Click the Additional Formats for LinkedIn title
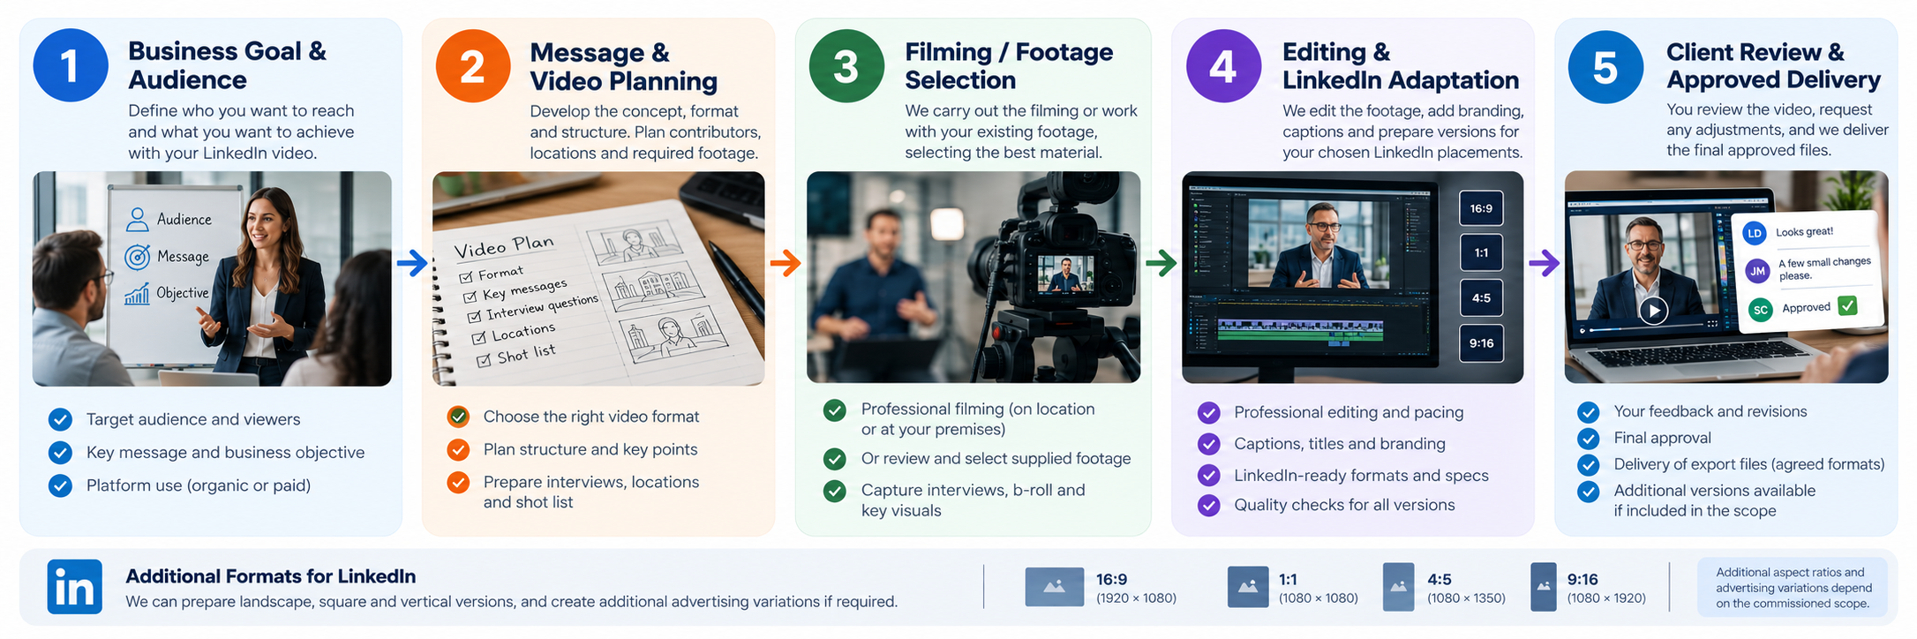 point(271,576)
